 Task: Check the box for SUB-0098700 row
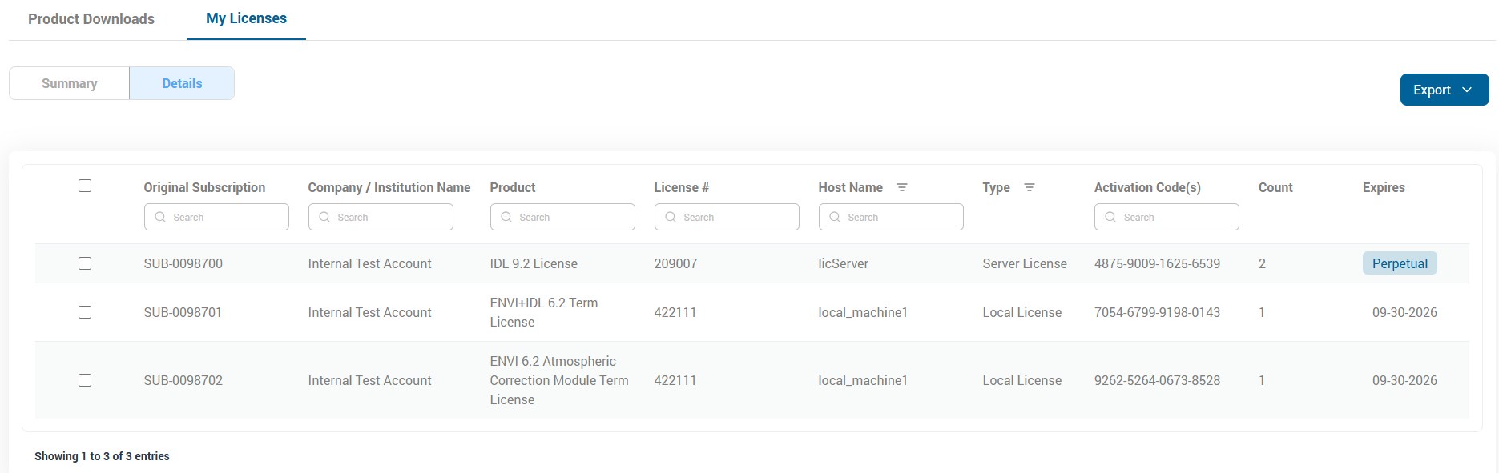[85, 263]
